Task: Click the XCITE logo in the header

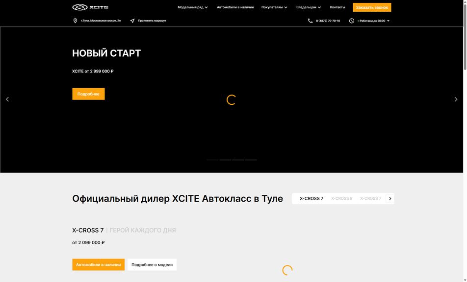Action: click(90, 7)
